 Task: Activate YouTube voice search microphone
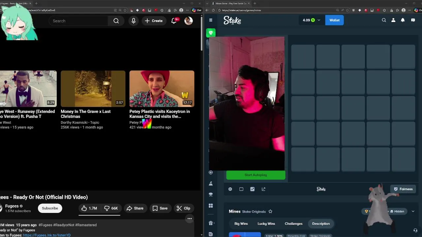[x=134, y=21]
